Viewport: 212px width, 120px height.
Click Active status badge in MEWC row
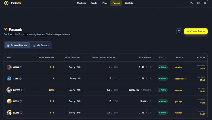163,90
